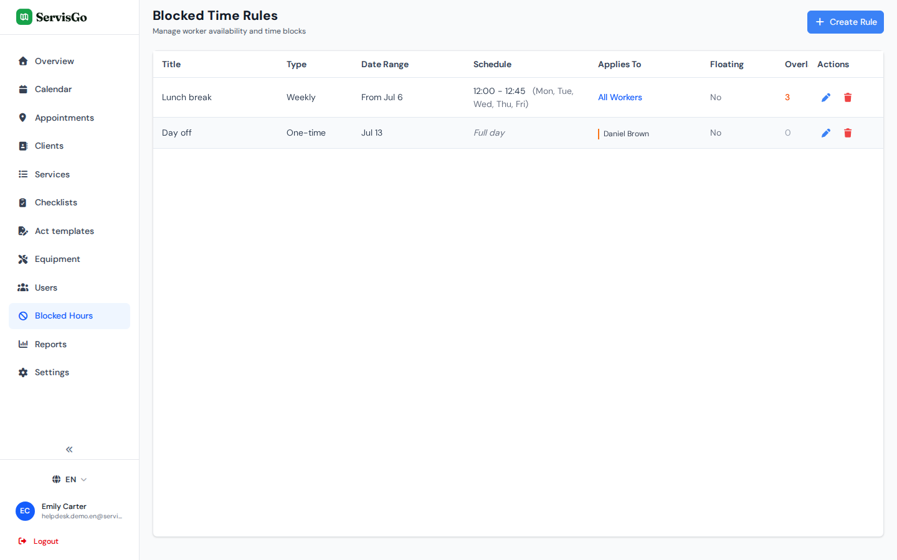Screen dimensions: 897x560
Task: Select Blocked Hours menu item
Action: coord(69,316)
